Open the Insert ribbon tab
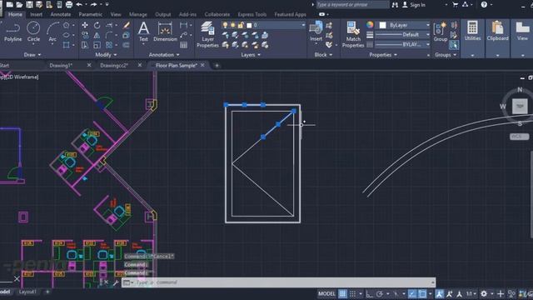This screenshot has height=300, width=533. (x=36, y=14)
